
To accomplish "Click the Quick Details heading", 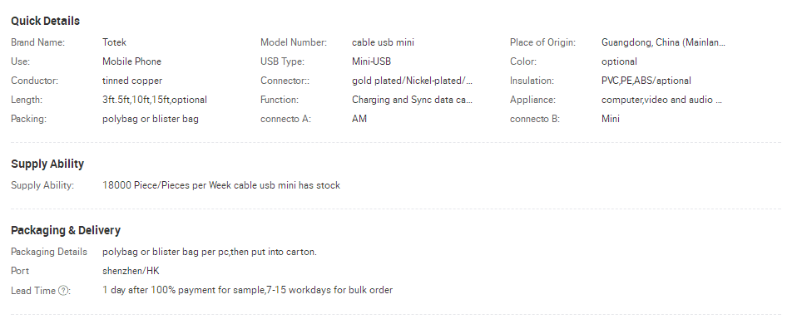I will pos(46,22).
